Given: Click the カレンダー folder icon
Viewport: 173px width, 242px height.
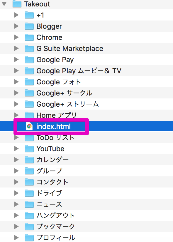Looking at the screenshot, I should (29, 160).
